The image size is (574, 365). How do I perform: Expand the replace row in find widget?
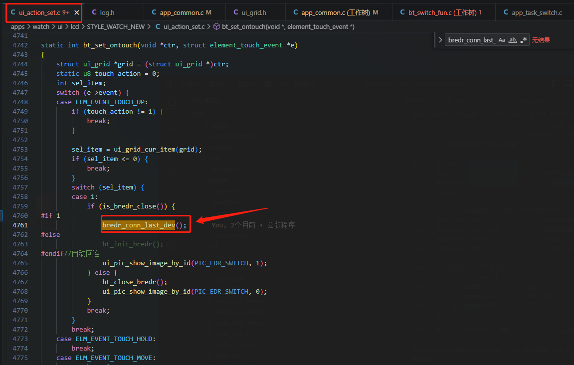(440, 40)
